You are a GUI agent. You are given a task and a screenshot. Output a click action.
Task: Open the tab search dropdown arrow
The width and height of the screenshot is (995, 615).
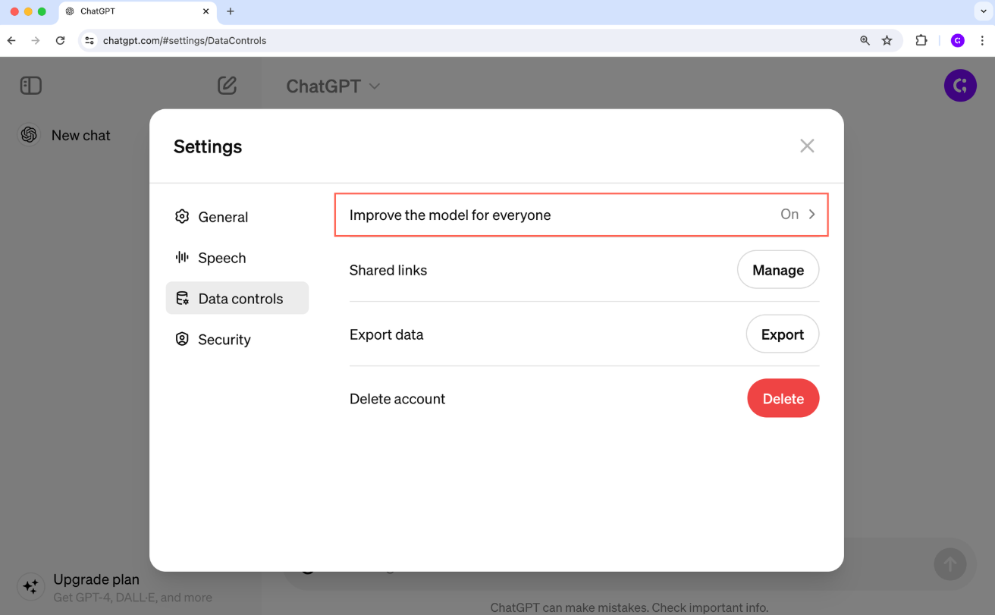(984, 11)
